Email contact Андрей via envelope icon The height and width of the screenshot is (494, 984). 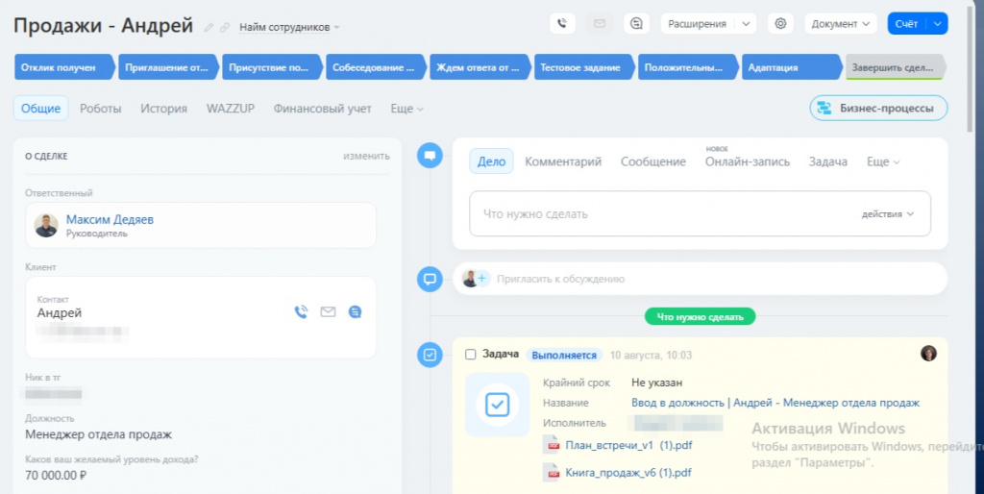[328, 312]
